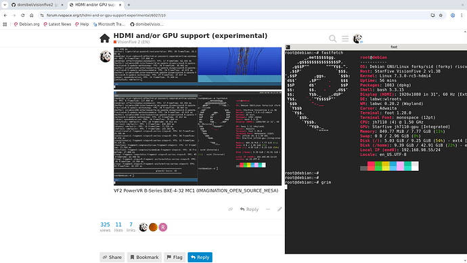Open the topic title HDMI and/or GPU support

tap(190, 35)
